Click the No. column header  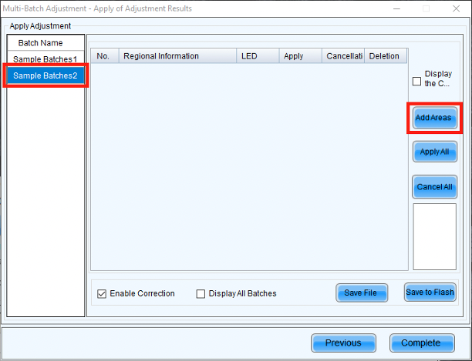coord(104,56)
